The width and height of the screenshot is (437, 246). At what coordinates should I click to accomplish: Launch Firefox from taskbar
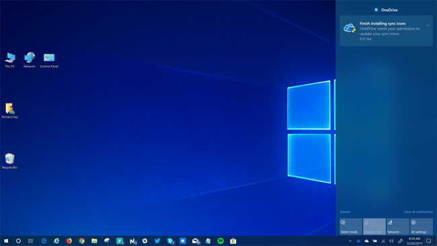click(x=69, y=241)
